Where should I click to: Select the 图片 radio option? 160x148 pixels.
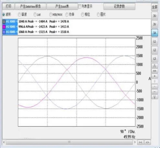[98, 15]
